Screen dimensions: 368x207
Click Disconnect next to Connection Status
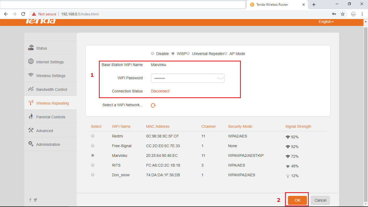pyautogui.click(x=160, y=91)
